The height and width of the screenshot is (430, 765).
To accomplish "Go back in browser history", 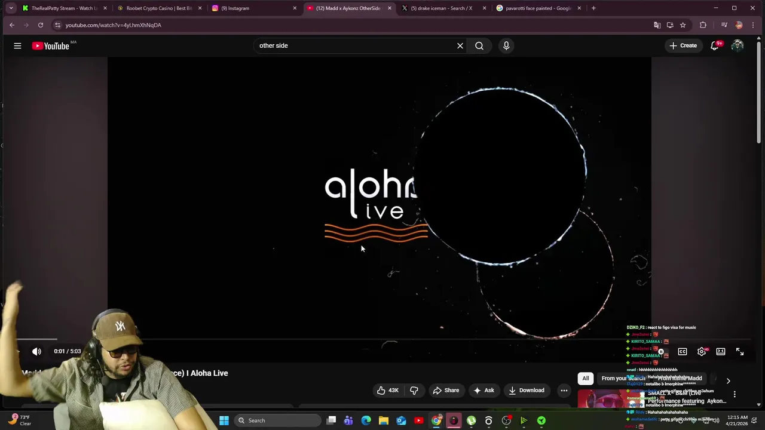I will click(12, 25).
